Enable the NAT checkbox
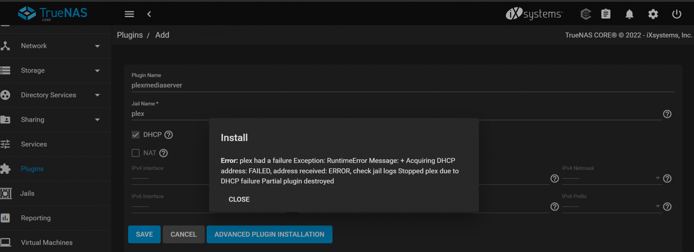694x252 pixels. click(x=136, y=153)
